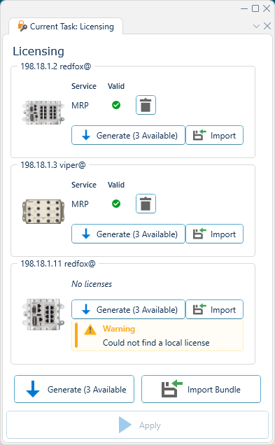
Task: Click the yellow warning triangle icon
Action: (90, 330)
